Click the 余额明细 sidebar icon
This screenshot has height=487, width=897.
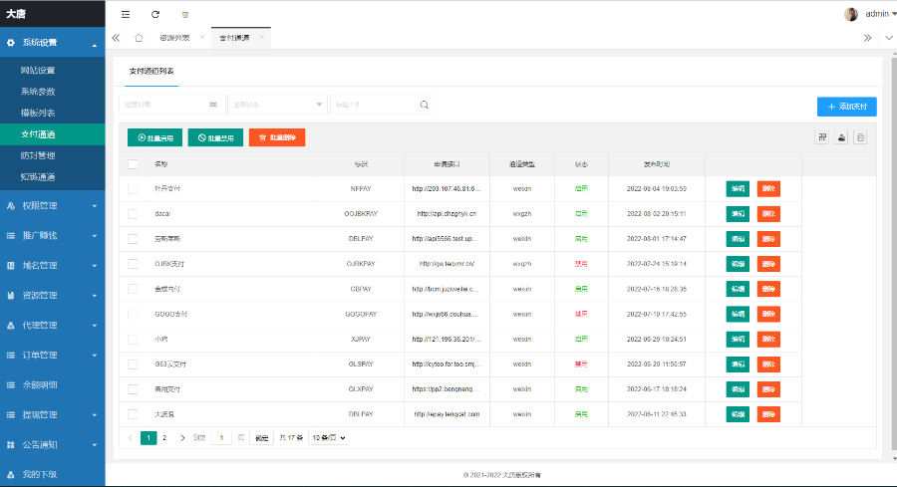click(10, 384)
